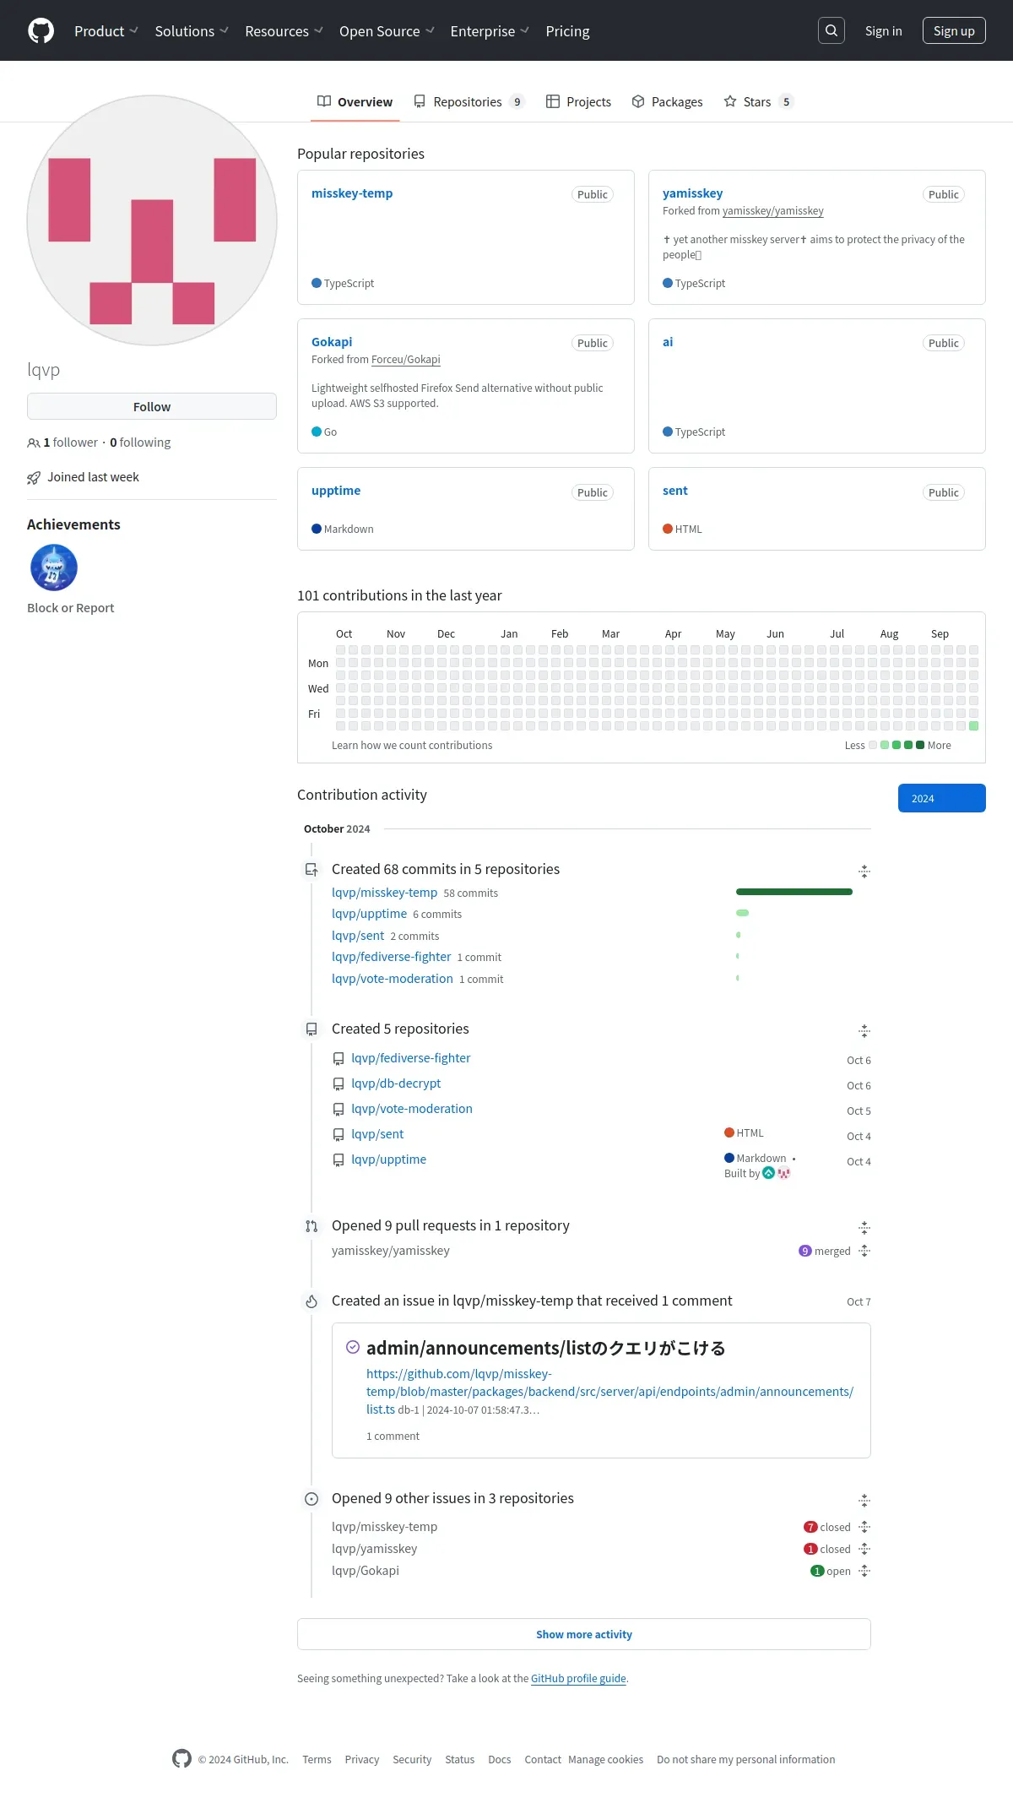This screenshot has width=1013, height=1803.
Task: Open the yamisskey/yamisskey fork source link
Action: (x=772, y=210)
